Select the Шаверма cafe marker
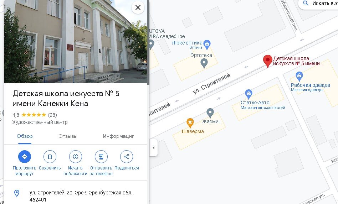 pos(190,123)
